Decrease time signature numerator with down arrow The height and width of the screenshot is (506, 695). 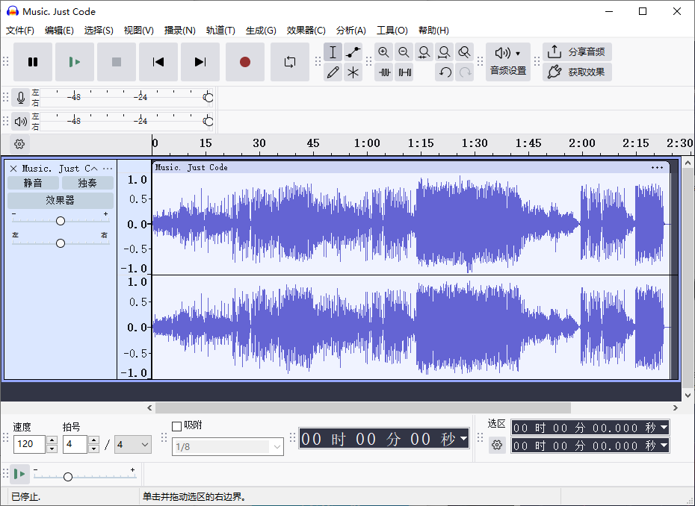click(93, 449)
